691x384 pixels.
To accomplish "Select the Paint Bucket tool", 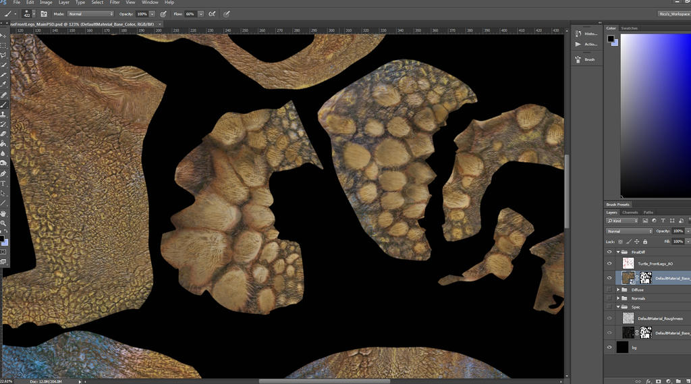I will 3,144.
